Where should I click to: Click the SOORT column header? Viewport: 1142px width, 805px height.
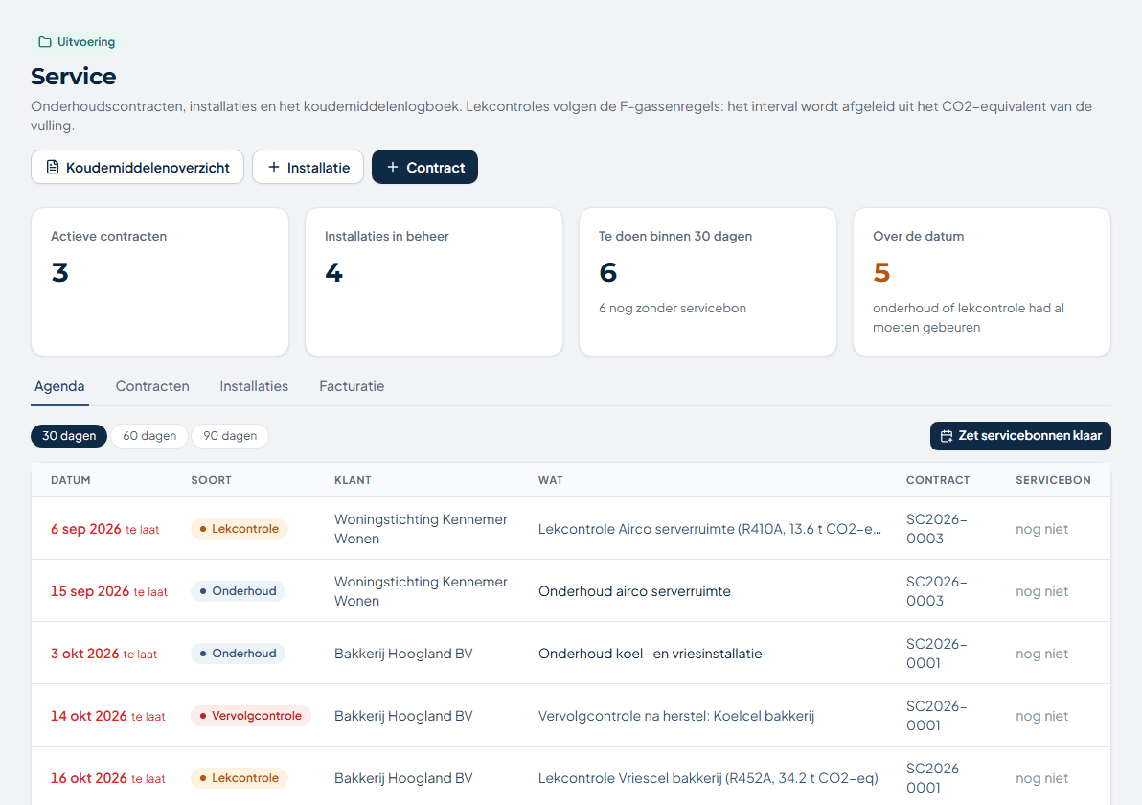tap(211, 480)
